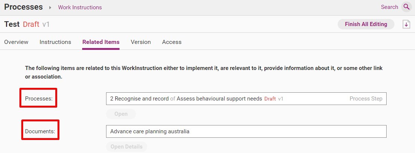Click the Draft status next to Test
Screen dimensions: 415x153
31,24
